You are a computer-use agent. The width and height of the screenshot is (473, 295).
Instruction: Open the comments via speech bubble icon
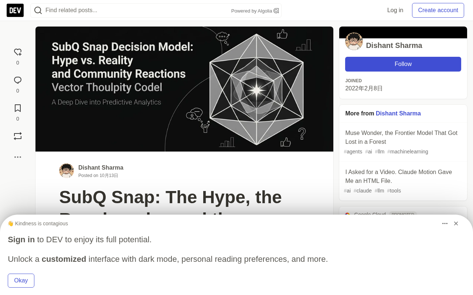click(18, 80)
